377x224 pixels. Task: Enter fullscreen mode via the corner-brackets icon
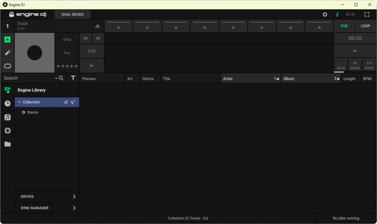click(367, 15)
